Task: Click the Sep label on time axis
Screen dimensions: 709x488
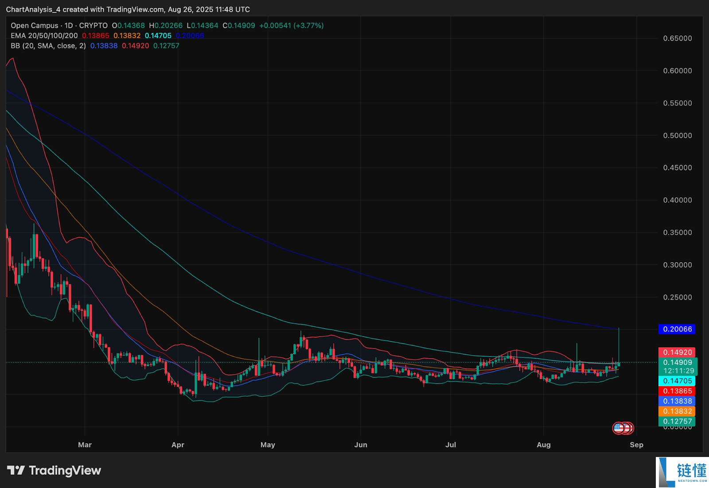Action: 636,445
